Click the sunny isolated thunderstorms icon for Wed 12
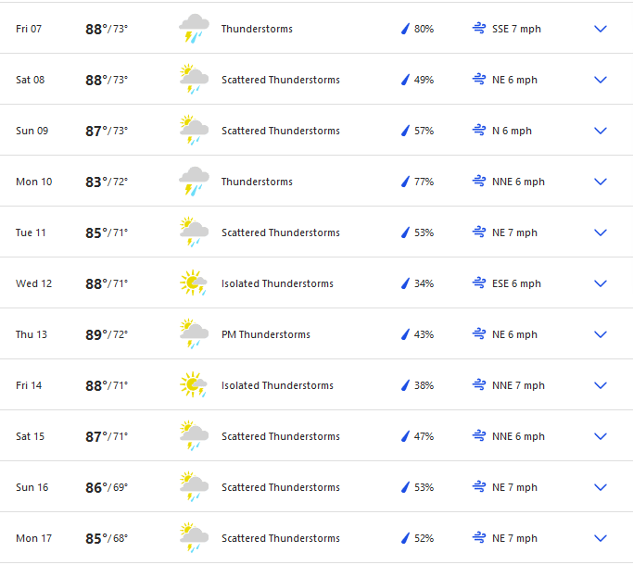 point(194,283)
